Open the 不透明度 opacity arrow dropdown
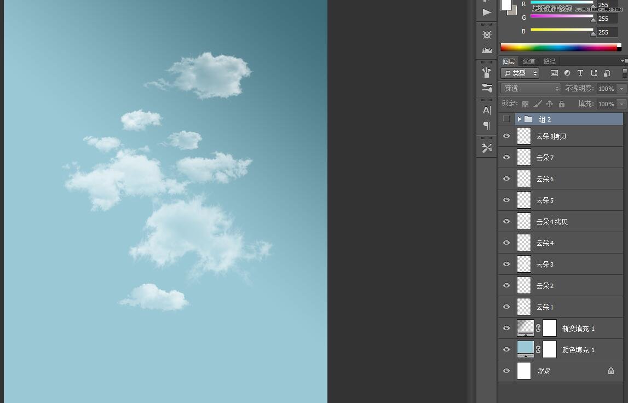 tap(621, 89)
